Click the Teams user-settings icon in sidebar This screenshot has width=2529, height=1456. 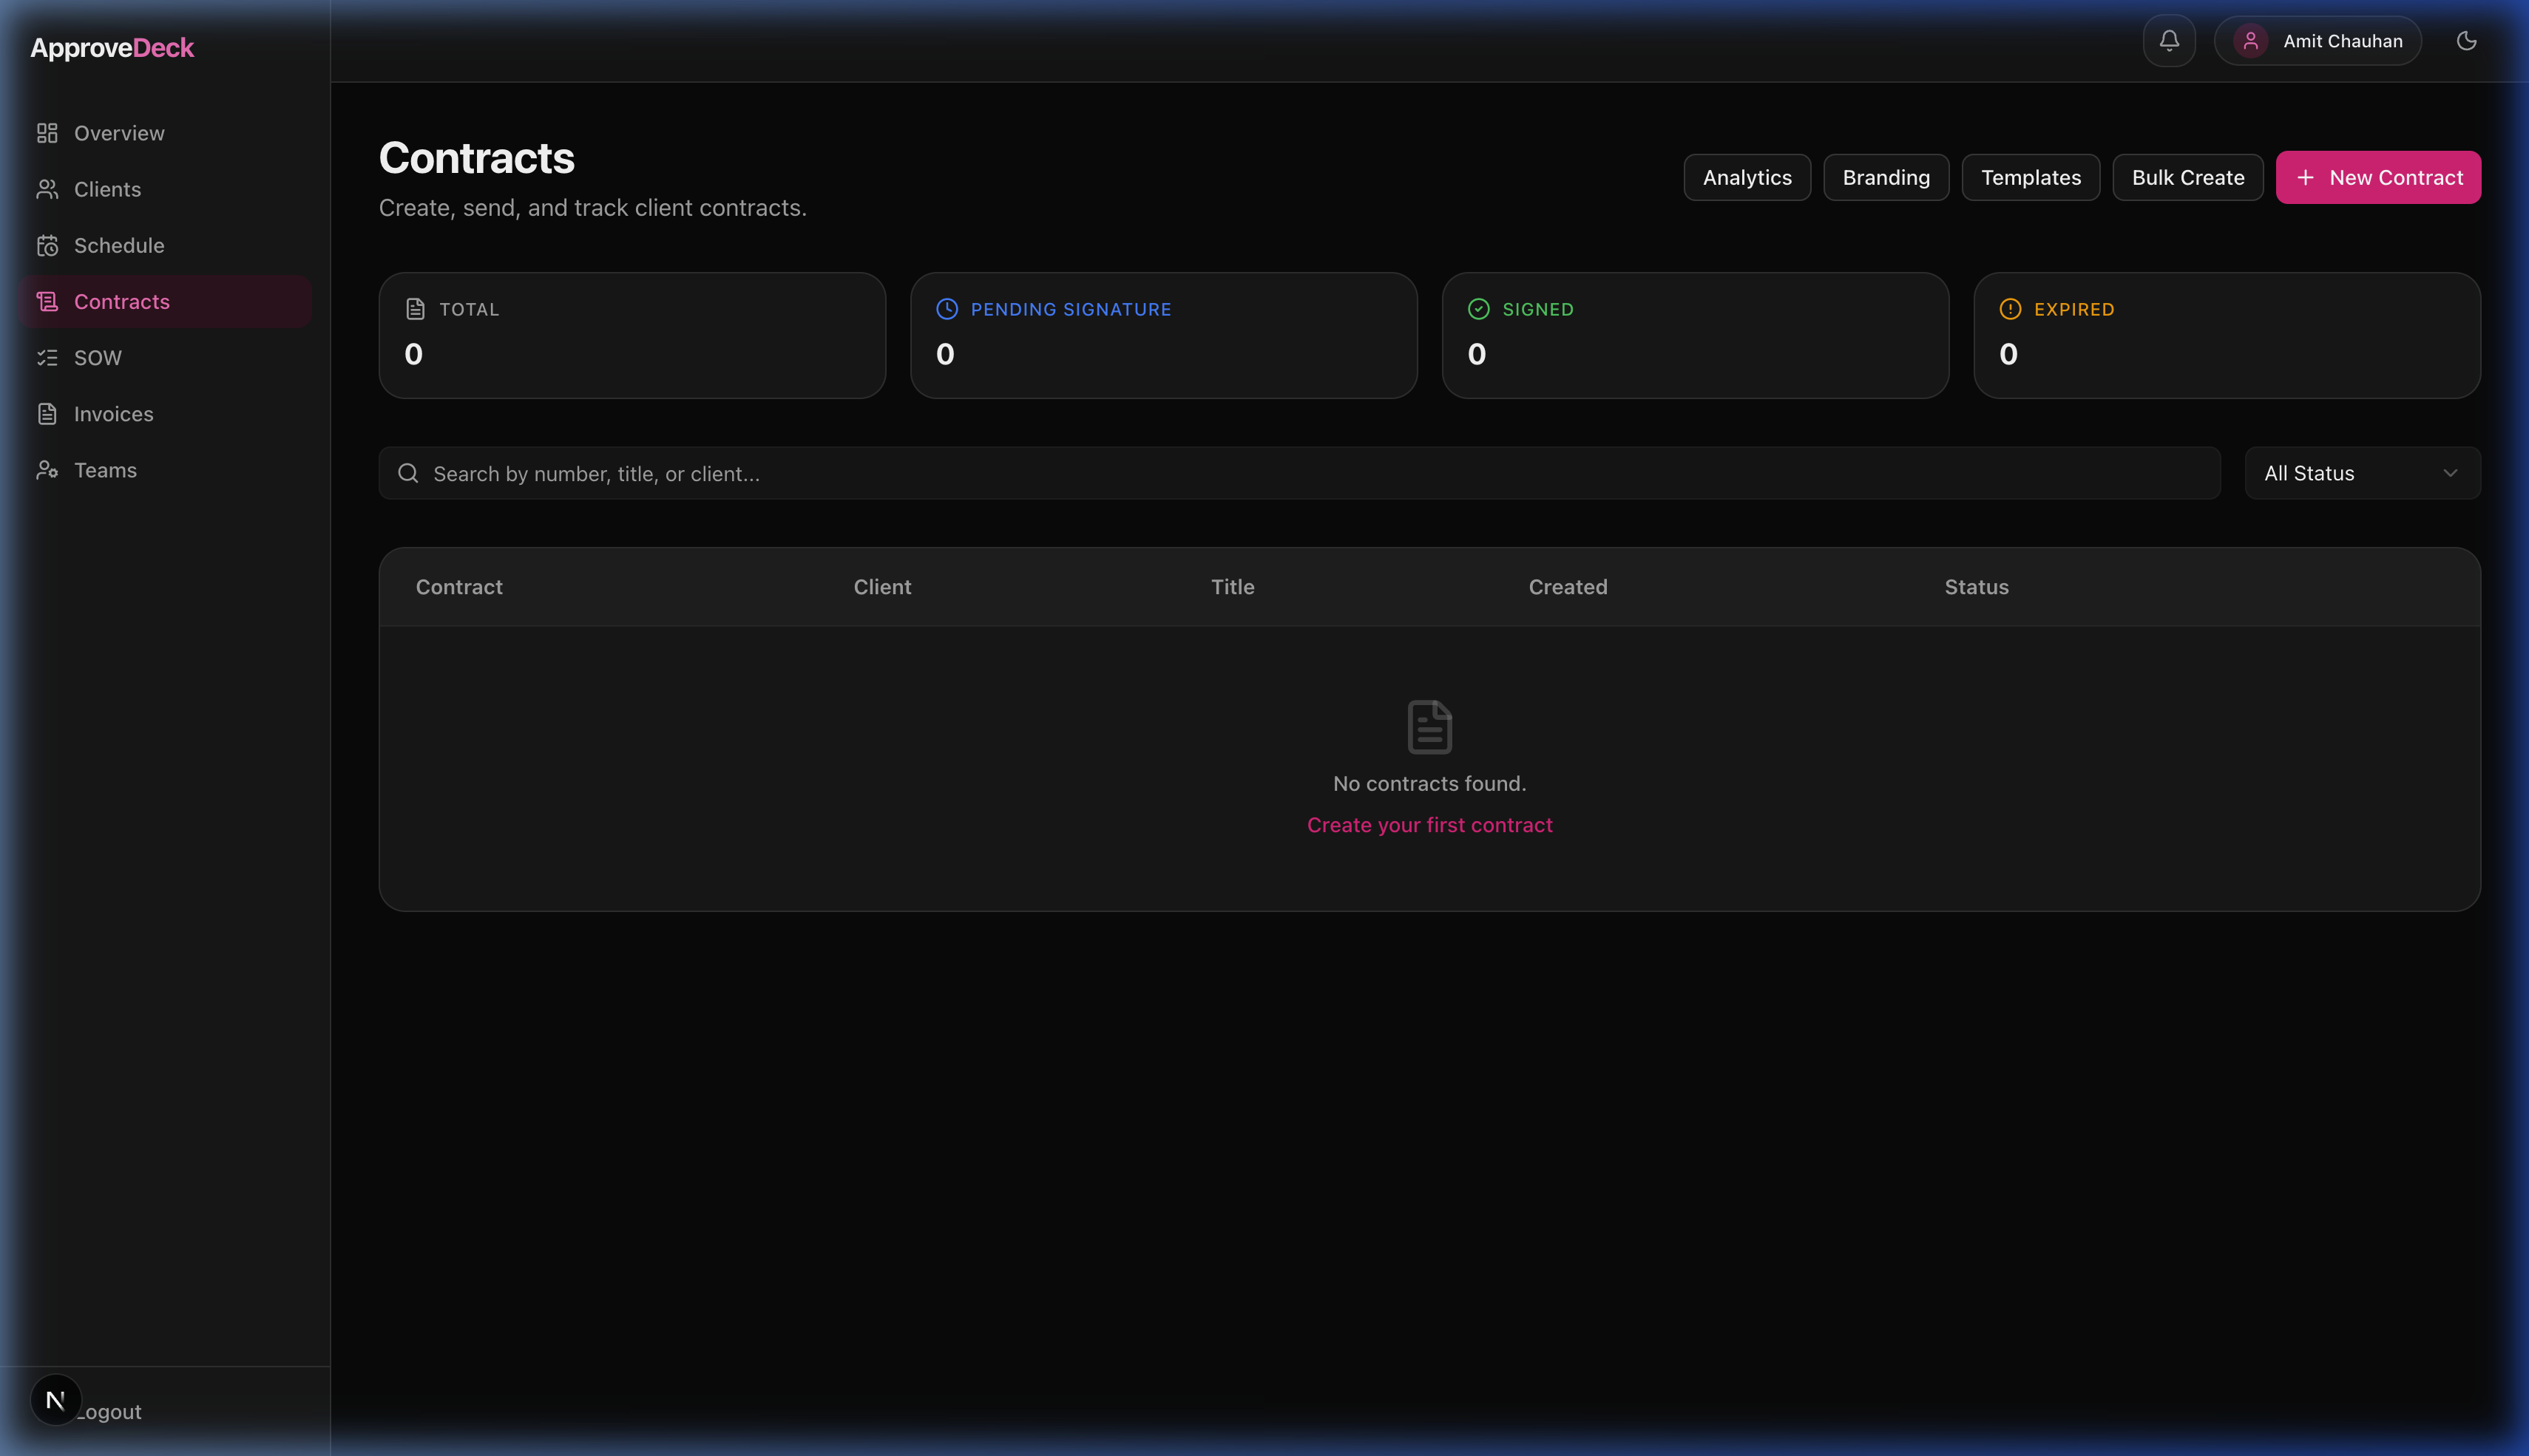[47, 470]
